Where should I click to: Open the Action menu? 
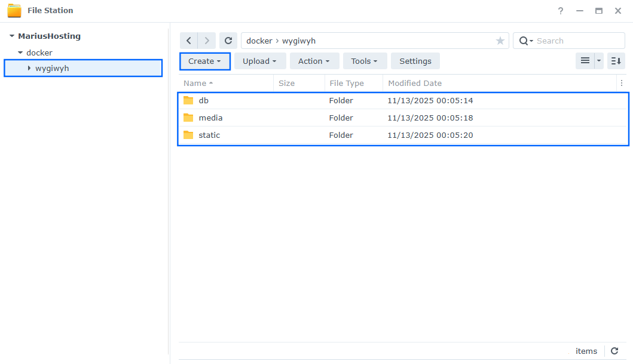pyautogui.click(x=314, y=61)
